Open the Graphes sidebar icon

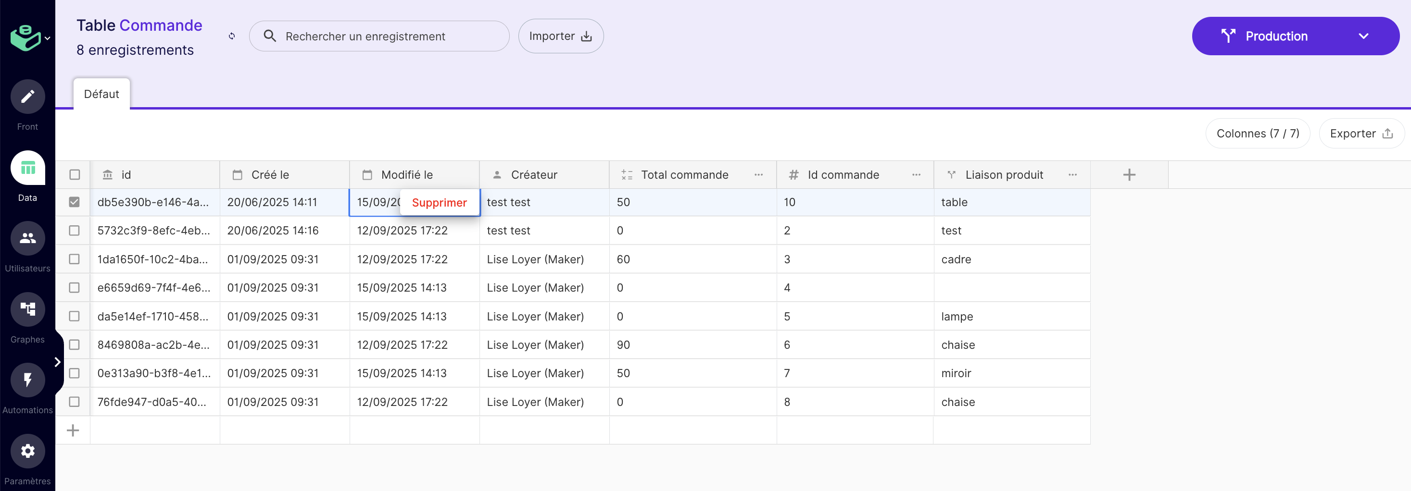tap(27, 309)
